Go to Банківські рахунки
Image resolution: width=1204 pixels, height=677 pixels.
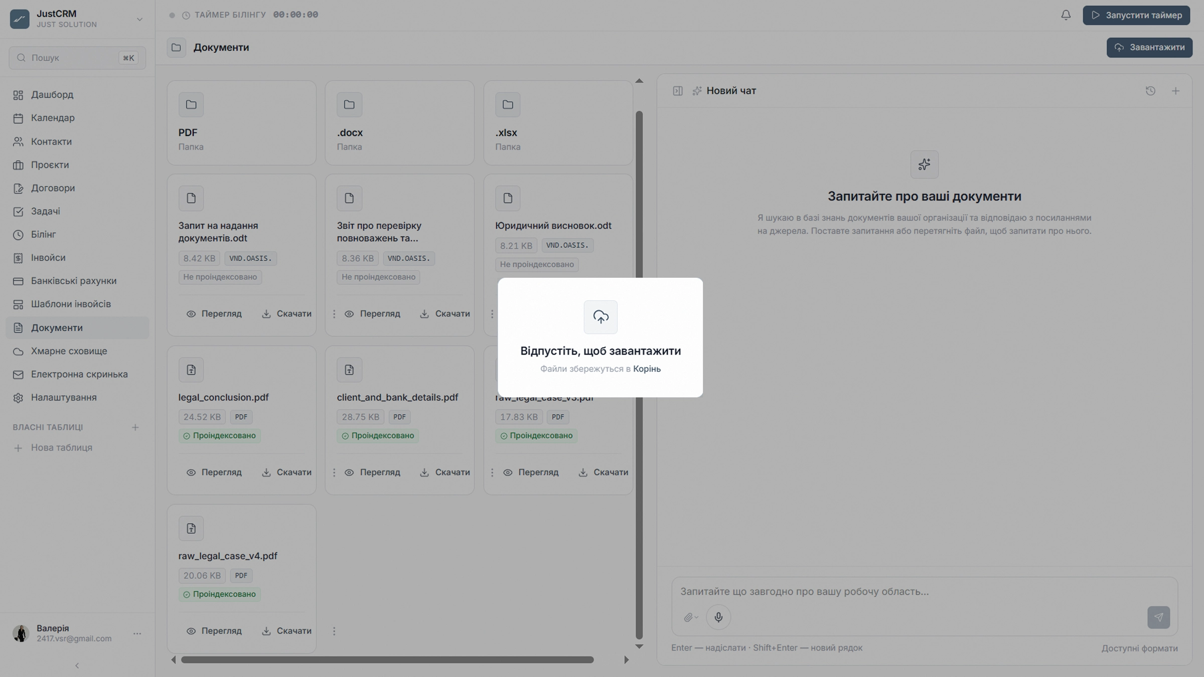pyautogui.click(x=77, y=281)
